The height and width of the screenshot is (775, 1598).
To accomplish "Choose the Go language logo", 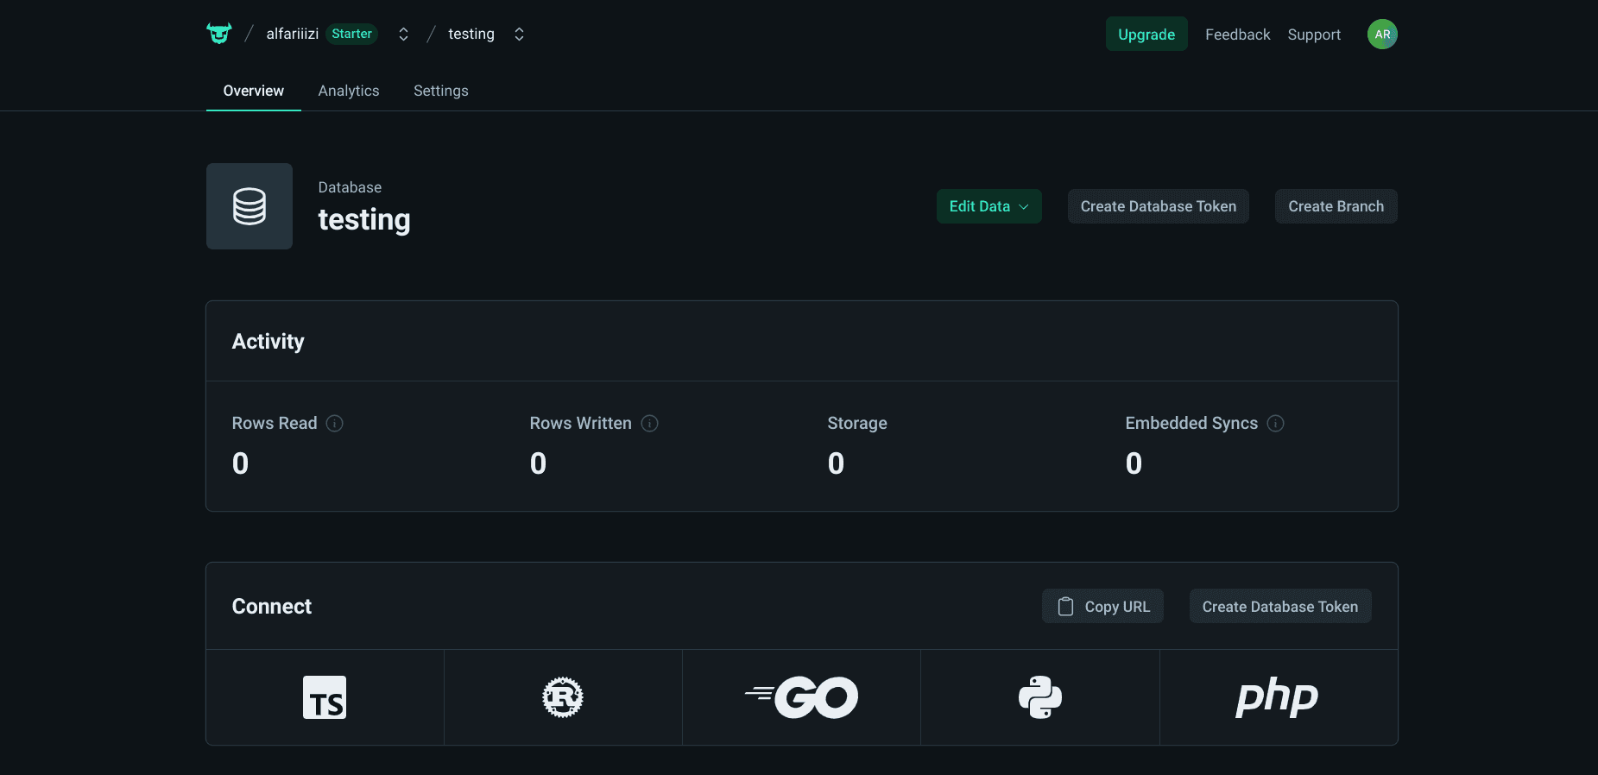I will (x=801, y=697).
